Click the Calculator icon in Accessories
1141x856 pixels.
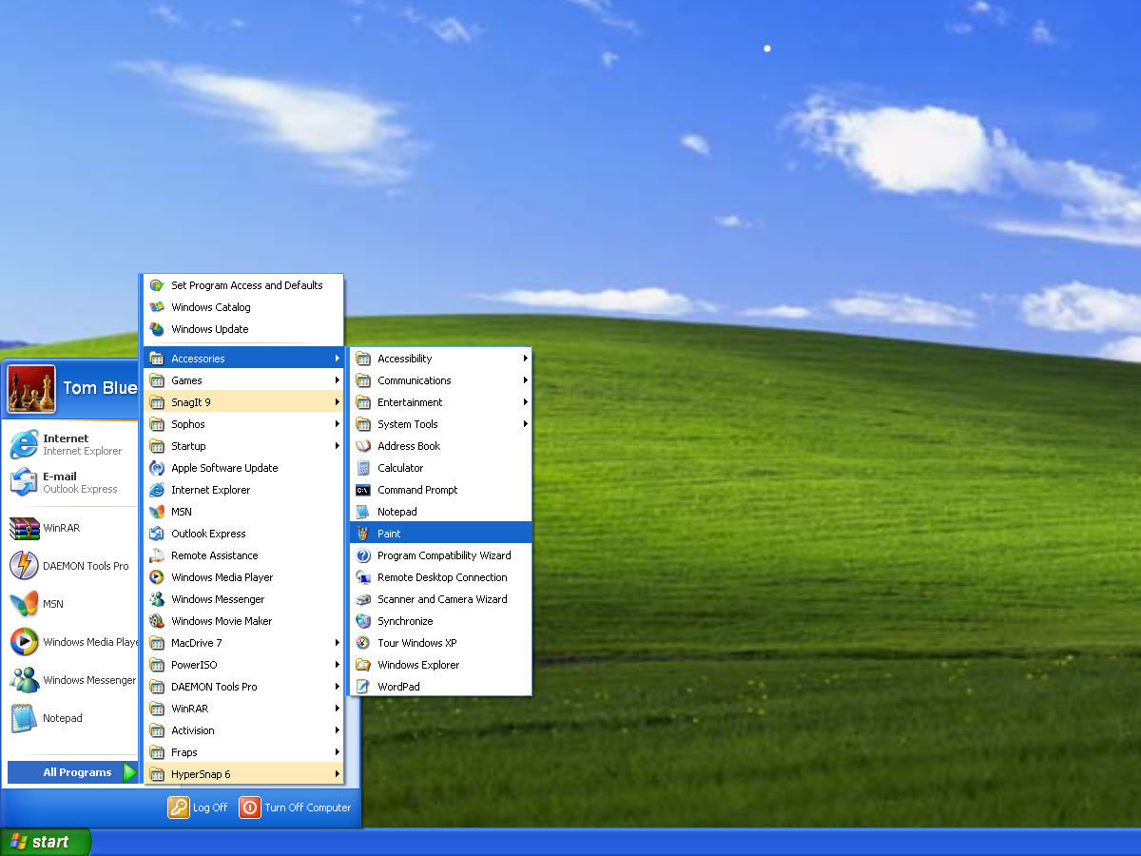pos(362,468)
